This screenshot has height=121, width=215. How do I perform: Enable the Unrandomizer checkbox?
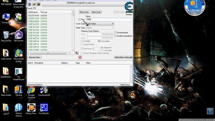(116, 33)
